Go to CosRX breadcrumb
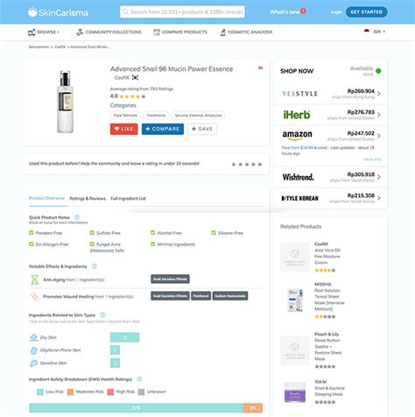The image size is (415, 417). (x=60, y=47)
